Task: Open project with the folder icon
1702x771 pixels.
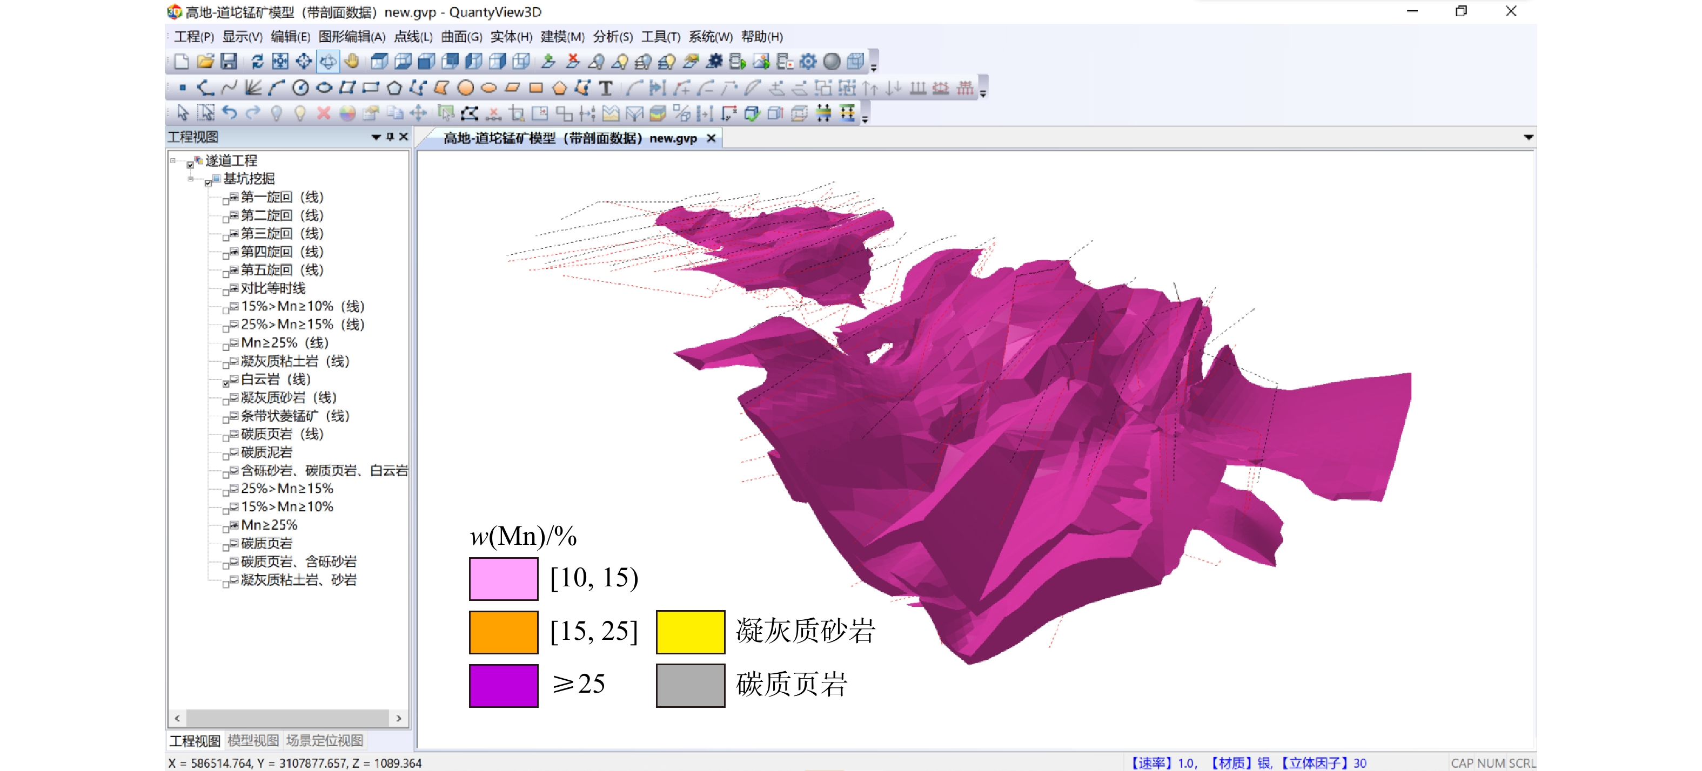Action: (x=205, y=62)
